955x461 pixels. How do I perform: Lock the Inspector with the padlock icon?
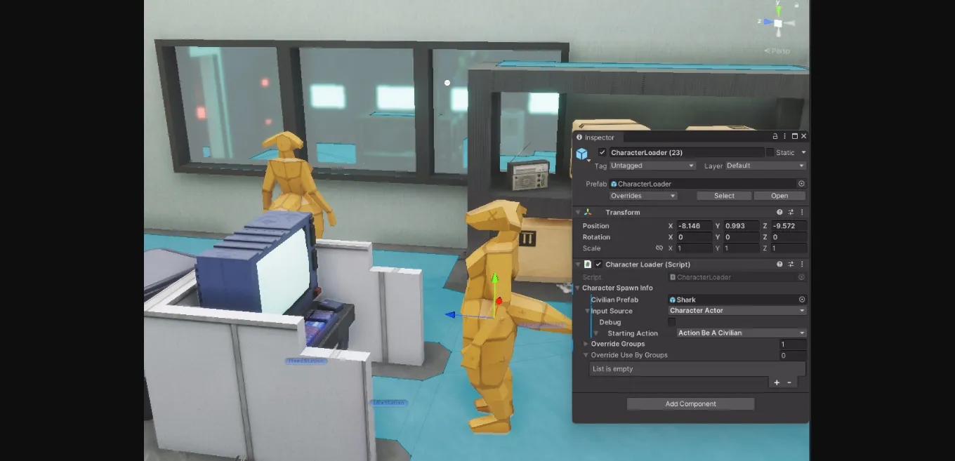tap(775, 136)
